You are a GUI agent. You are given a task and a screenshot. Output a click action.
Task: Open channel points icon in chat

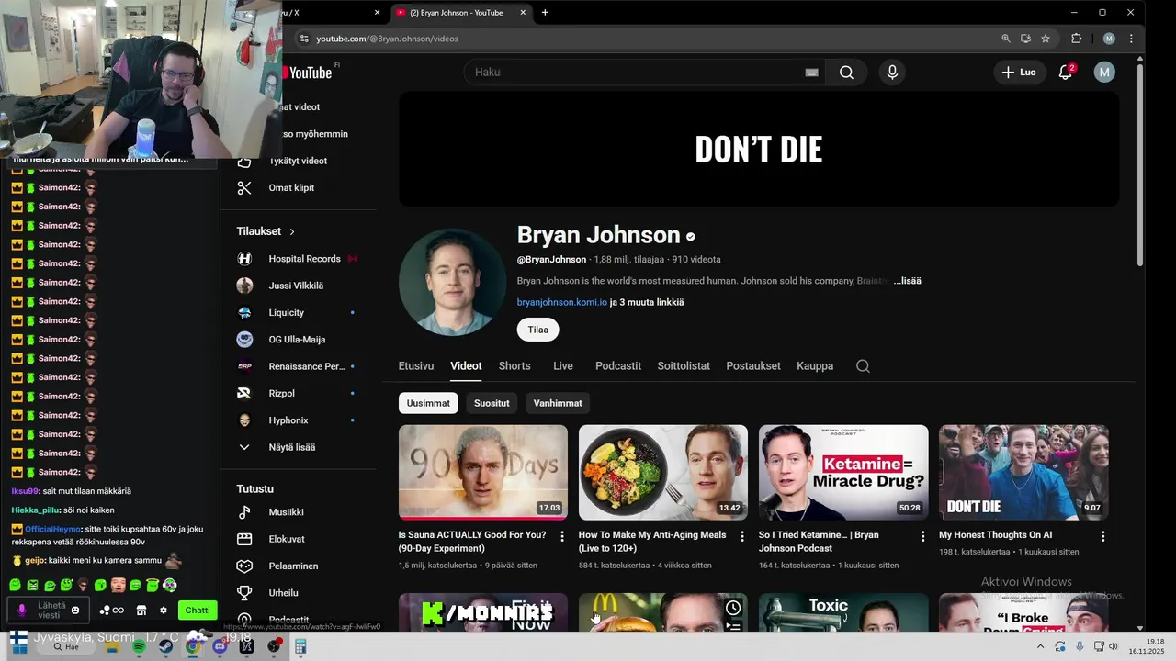[111, 611]
